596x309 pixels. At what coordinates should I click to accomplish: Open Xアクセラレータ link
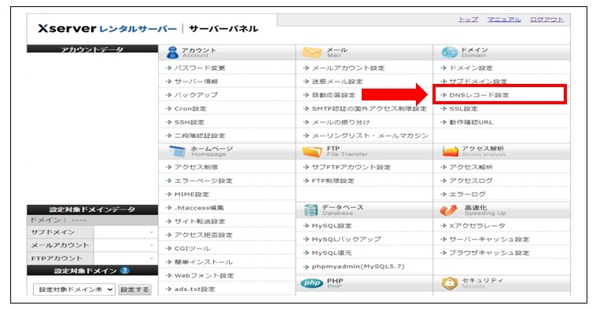tap(477, 226)
